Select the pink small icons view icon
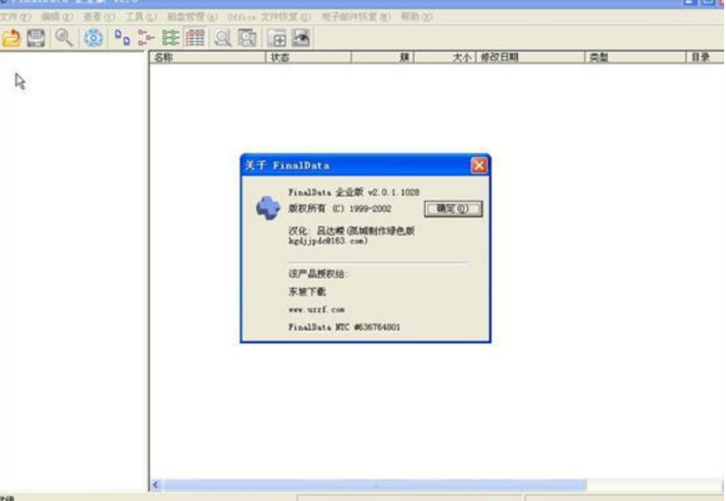The width and height of the screenshot is (726, 501). point(146,38)
